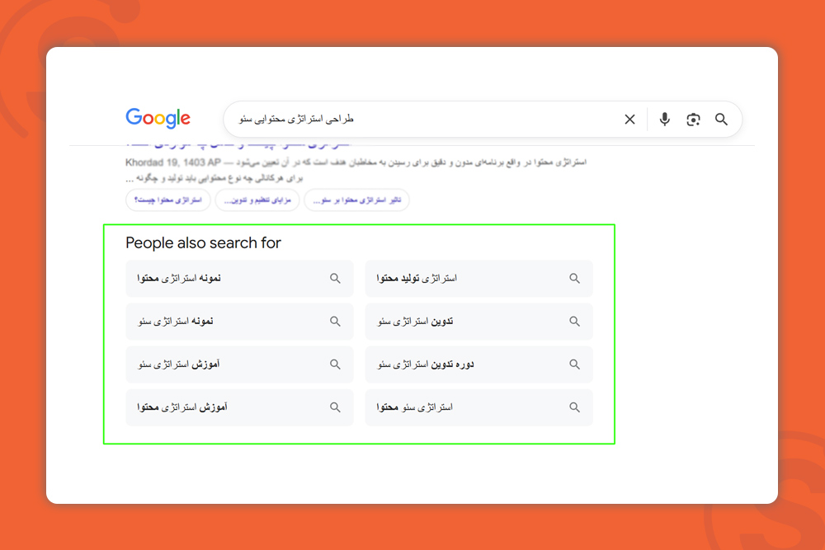The height and width of the screenshot is (550, 825).
Task: Click the microphone icon for voice search
Action: point(664,119)
